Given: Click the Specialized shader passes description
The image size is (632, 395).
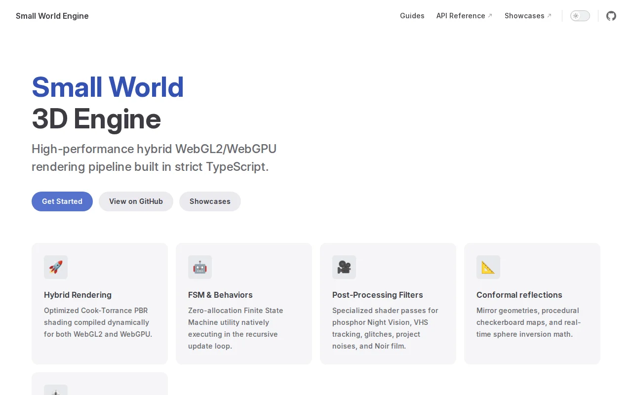Looking at the screenshot, I should click(x=385, y=328).
